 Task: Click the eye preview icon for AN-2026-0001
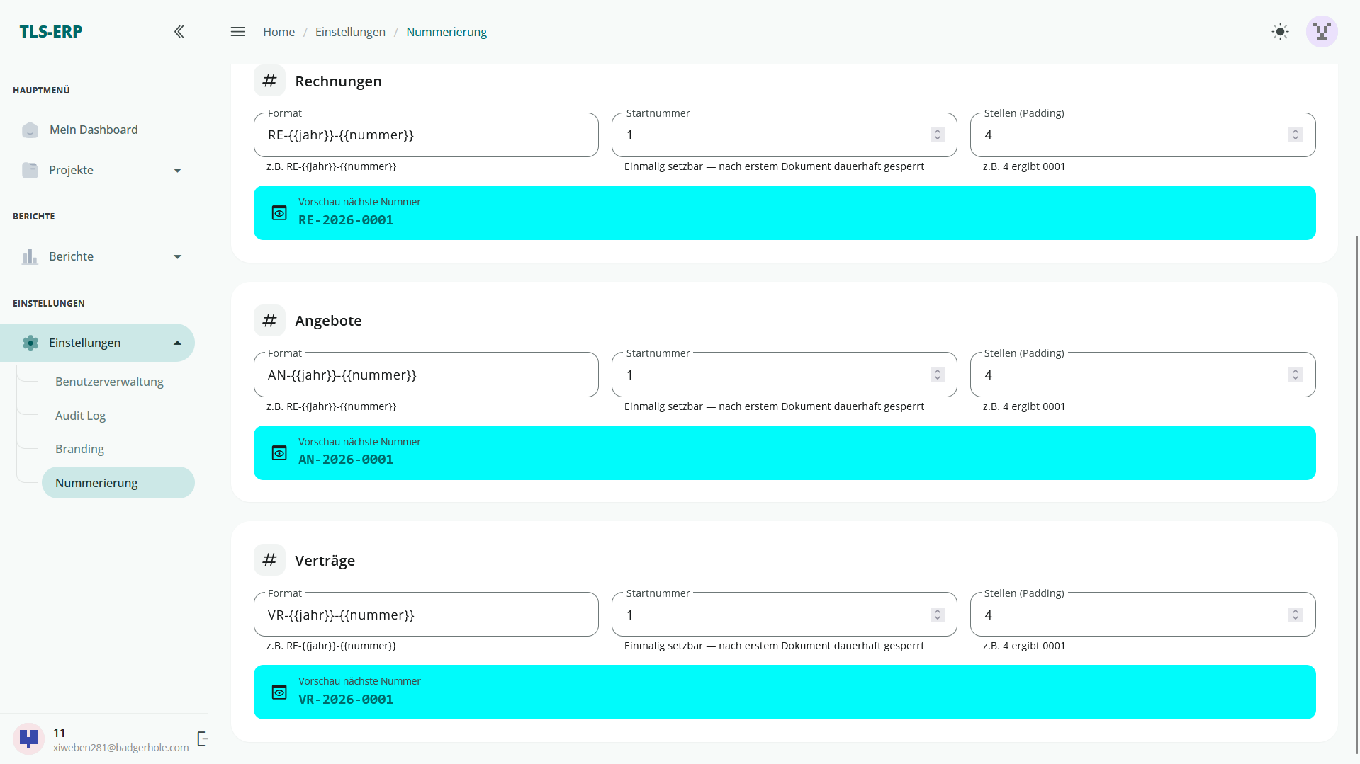pos(279,453)
